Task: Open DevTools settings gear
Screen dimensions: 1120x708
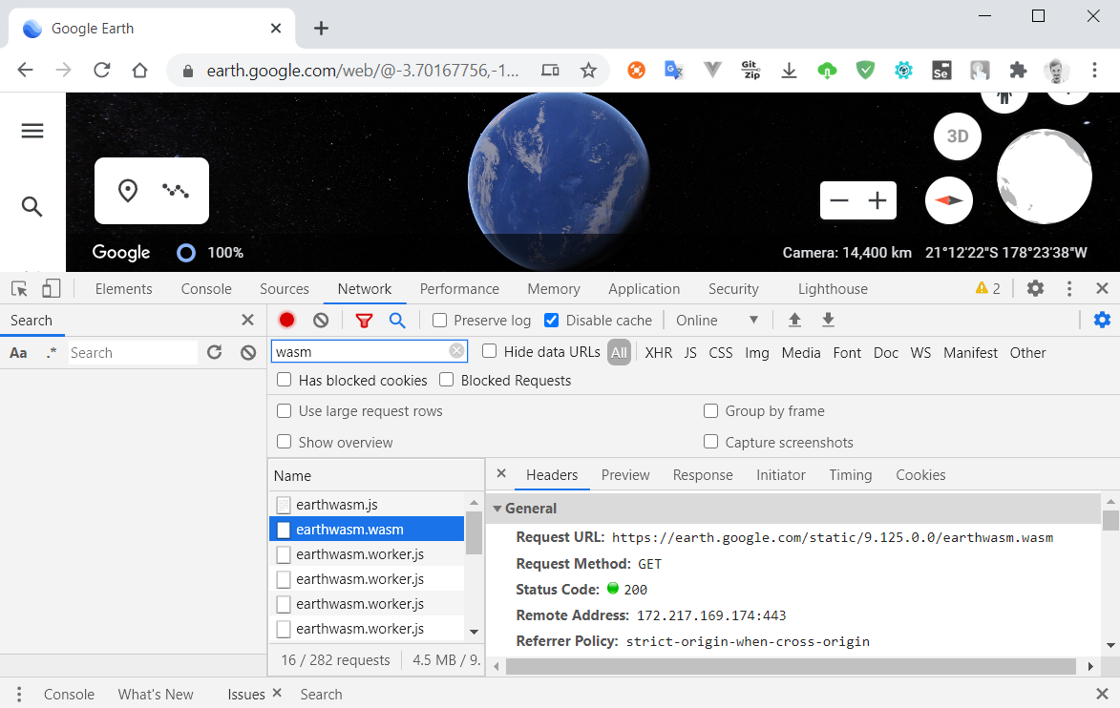Action: (1035, 288)
